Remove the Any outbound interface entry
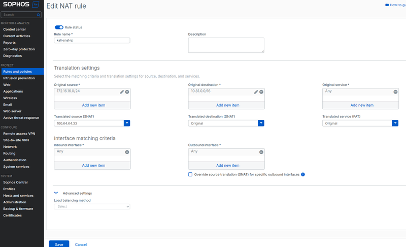The width and height of the screenshot is (406, 247). coord(261,152)
